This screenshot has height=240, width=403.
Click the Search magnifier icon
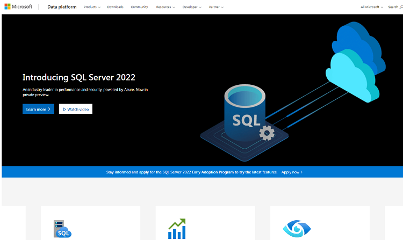tap(401, 7)
